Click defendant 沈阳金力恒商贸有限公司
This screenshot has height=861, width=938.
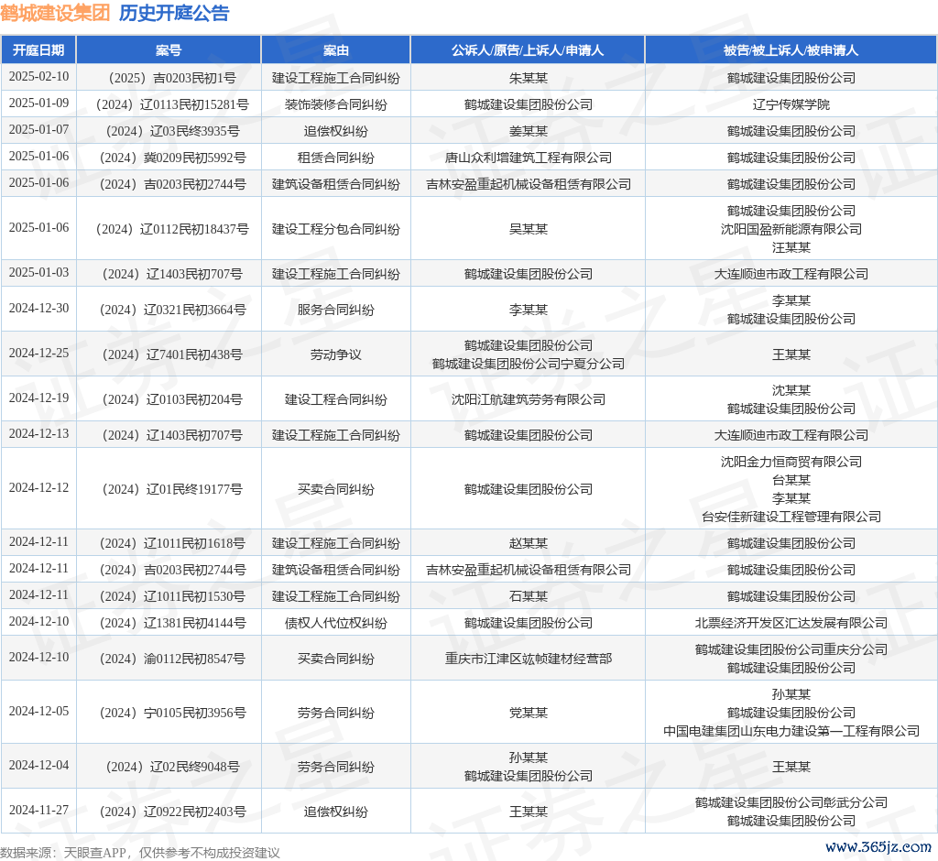click(x=791, y=462)
